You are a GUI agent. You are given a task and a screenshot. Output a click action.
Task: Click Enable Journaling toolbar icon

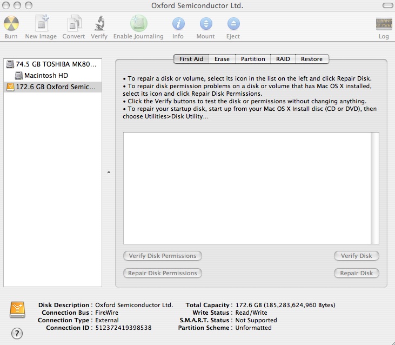138,23
